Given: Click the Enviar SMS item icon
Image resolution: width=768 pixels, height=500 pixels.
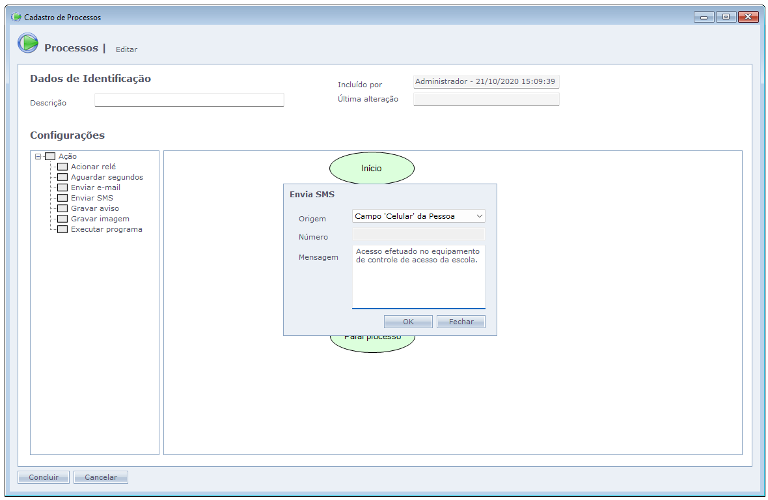Looking at the screenshot, I should click(62, 198).
